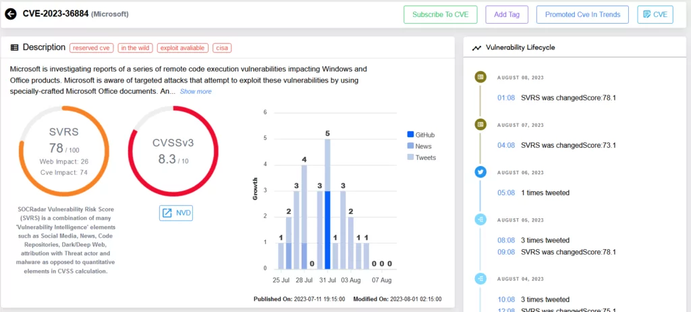Screen dimensions: 691x312
Task: Click the CVE notes button
Action: pyautogui.click(x=655, y=15)
